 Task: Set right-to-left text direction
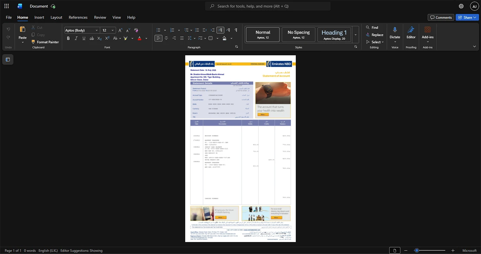pos(228,30)
